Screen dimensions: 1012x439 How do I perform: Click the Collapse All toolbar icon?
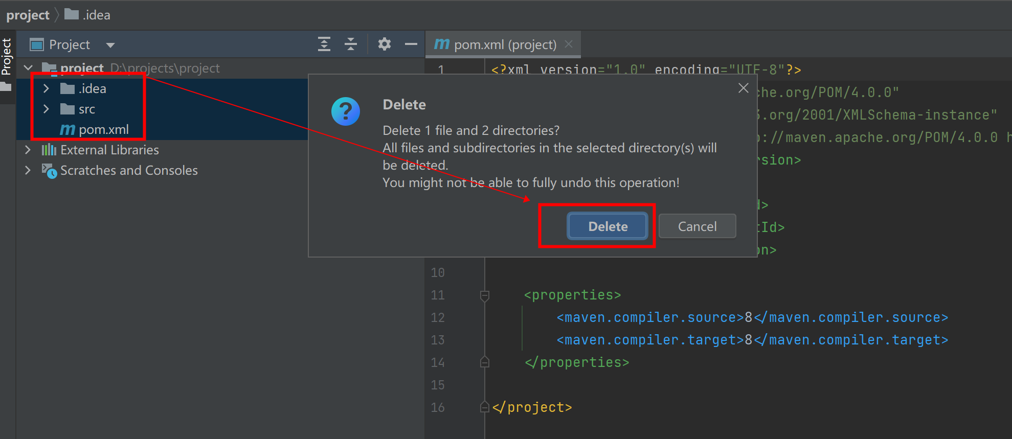pyautogui.click(x=351, y=44)
